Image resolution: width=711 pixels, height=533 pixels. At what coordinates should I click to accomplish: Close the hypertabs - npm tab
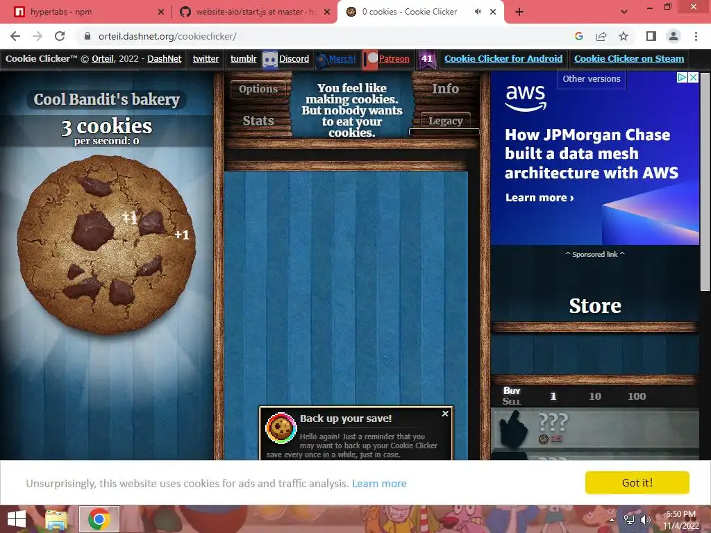tap(161, 12)
